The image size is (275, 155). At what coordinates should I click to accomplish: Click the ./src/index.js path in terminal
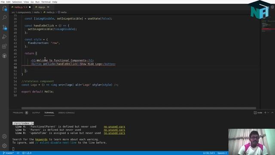point(23,124)
